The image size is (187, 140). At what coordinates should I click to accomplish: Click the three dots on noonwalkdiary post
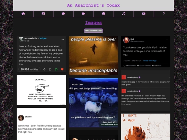coord(63,39)
